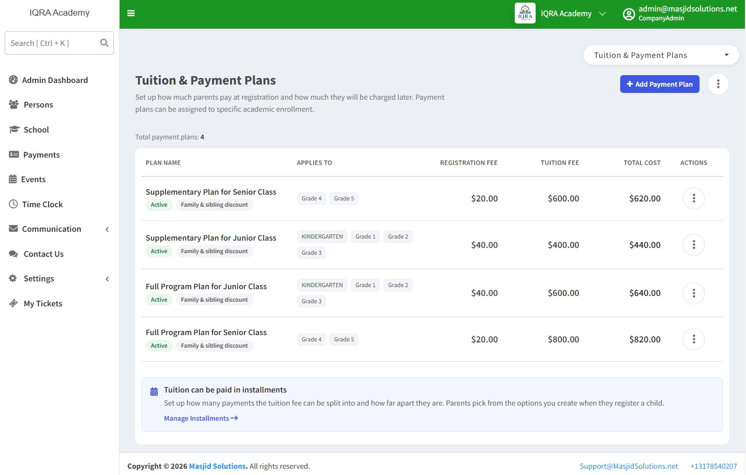Click the $440.00 total cost value

point(645,245)
